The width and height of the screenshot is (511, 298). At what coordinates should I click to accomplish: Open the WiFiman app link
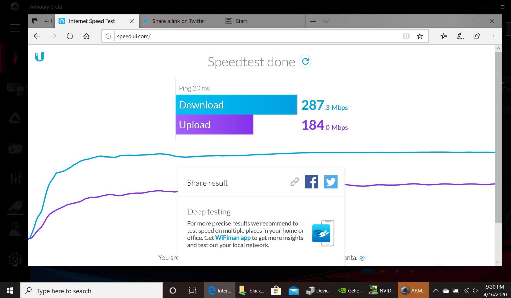point(233,238)
